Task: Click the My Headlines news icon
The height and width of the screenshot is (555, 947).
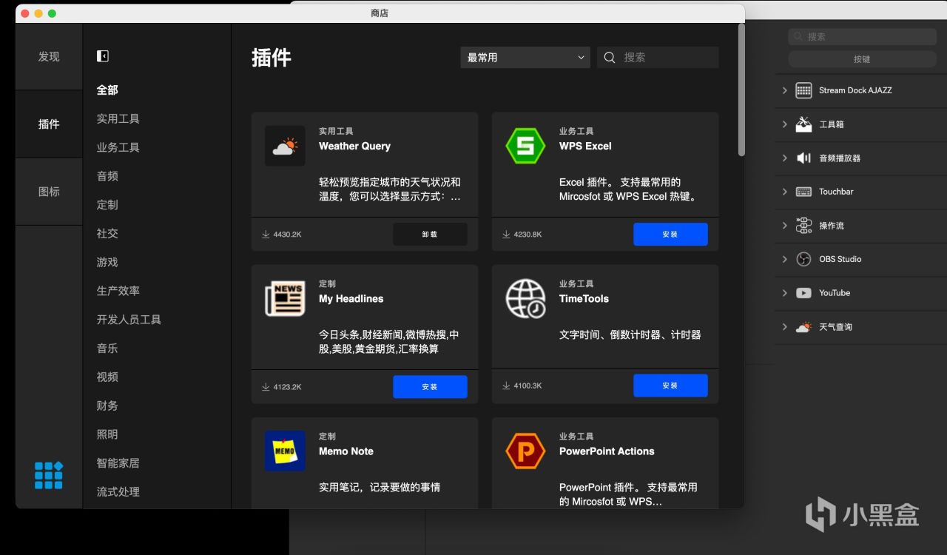Action: click(285, 298)
